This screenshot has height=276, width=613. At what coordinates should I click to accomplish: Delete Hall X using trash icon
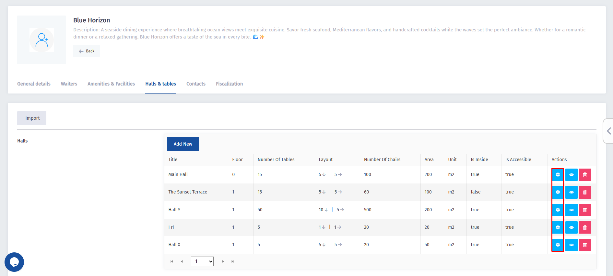coord(585,245)
